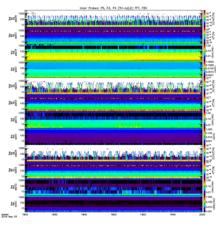Click the '1920' time axis tick label
Viewport: 216px width, 231px height.
pos(143,215)
